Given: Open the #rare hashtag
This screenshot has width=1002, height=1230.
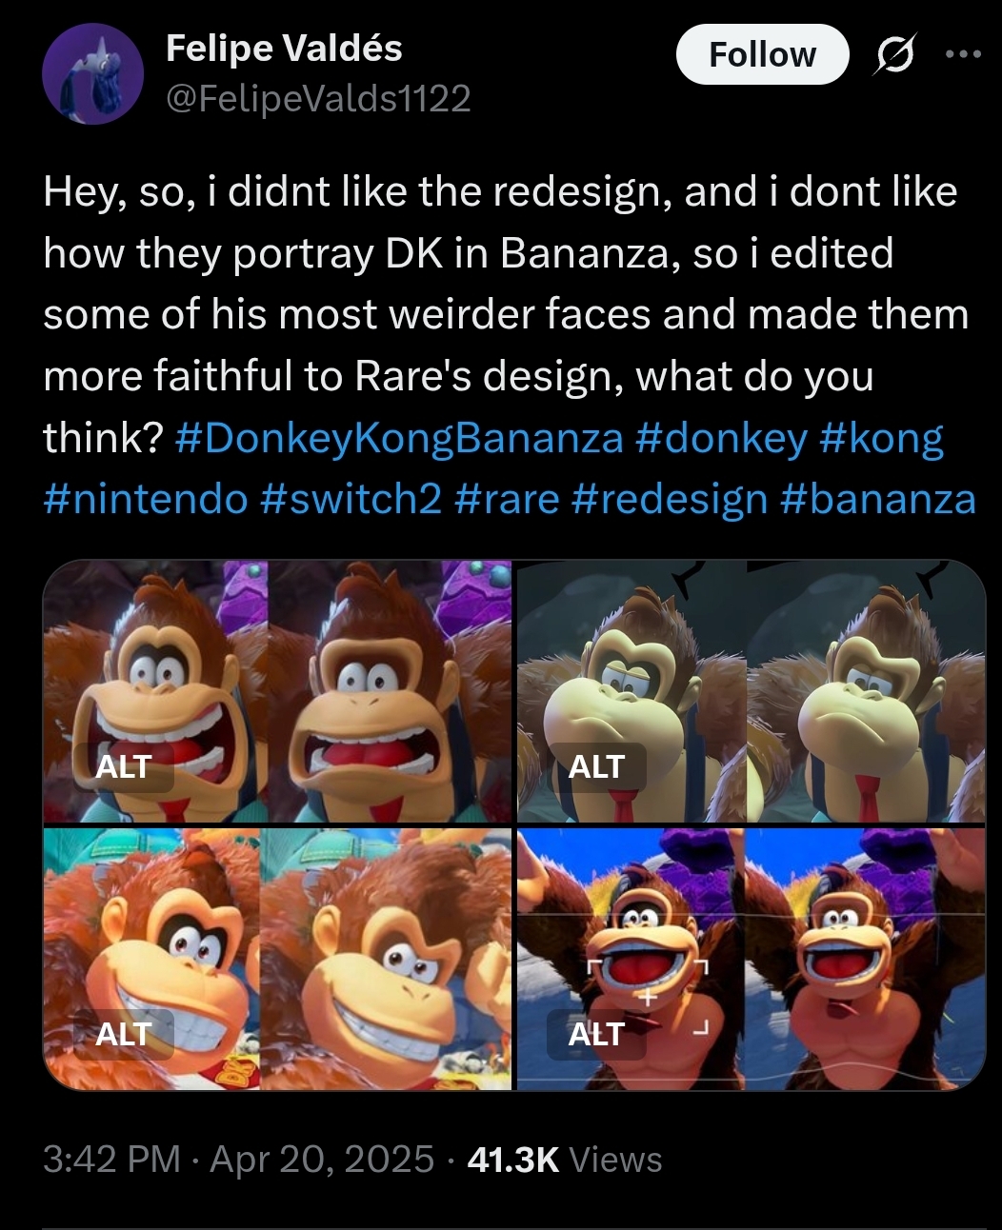Looking at the screenshot, I should coord(506,499).
